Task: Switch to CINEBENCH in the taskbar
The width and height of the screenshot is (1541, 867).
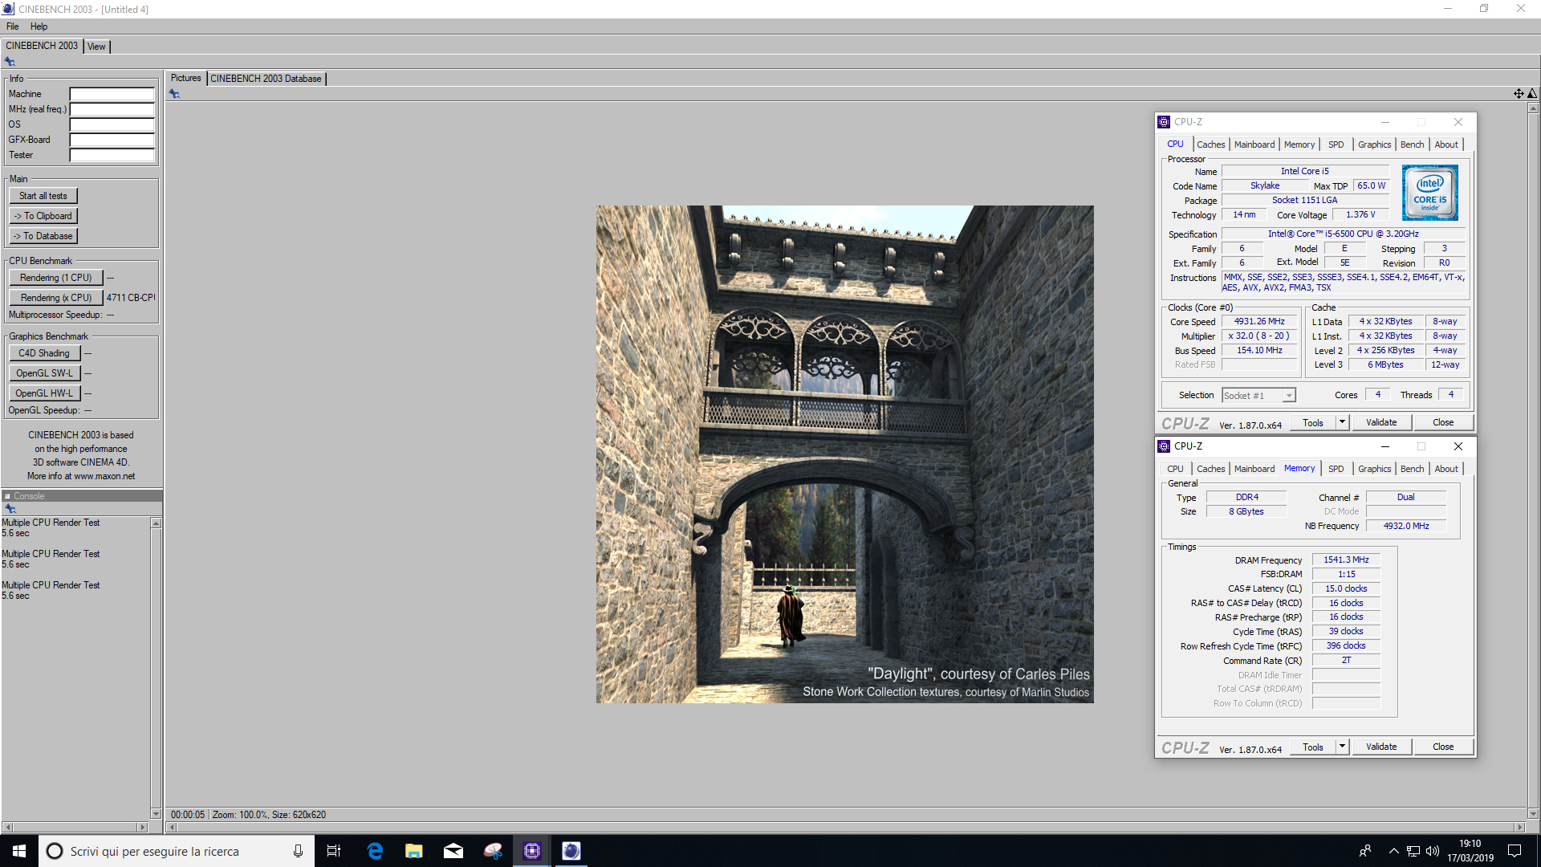Action: (571, 851)
